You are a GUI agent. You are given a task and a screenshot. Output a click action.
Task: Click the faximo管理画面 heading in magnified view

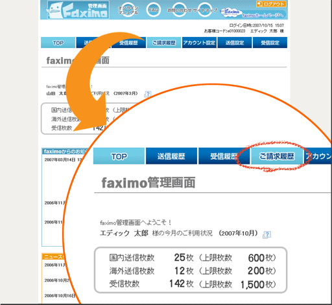pyautogui.click(x=148, y=183)
